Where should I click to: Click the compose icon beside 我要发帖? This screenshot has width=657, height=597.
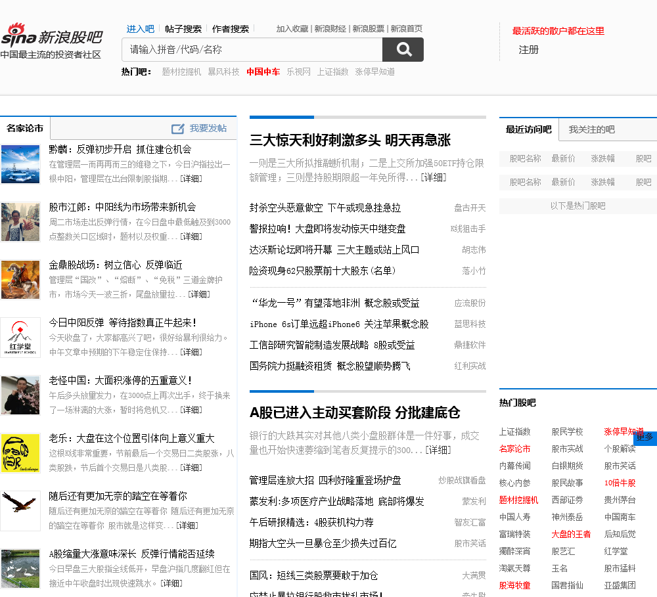[177, 129]
